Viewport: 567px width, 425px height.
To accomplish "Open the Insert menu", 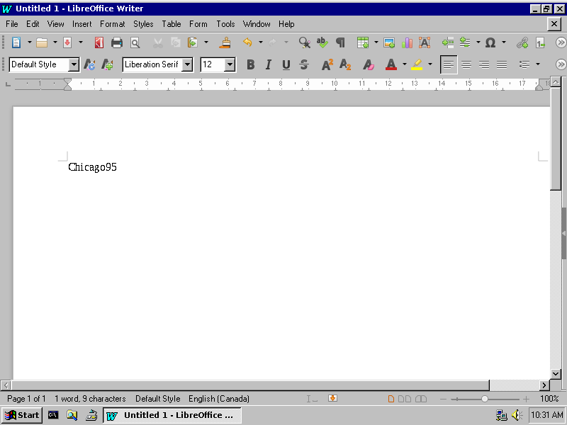I will point(82,24).
